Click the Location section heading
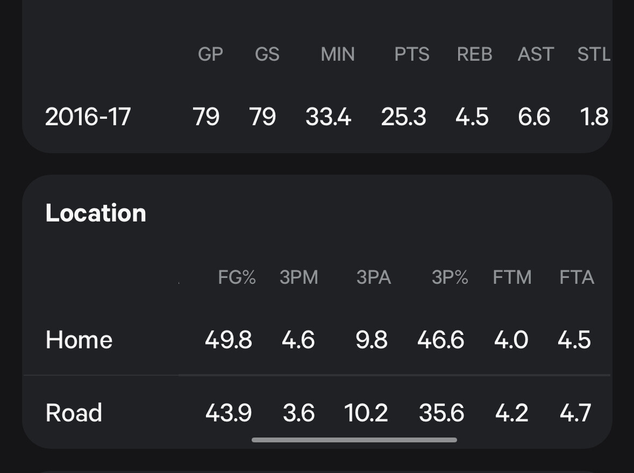 pyautogui.click(x=96, y=213)
